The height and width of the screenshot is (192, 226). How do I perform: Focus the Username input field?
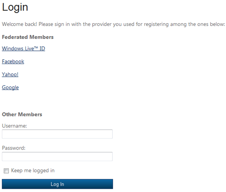pyautogui.click(x=57, y=134)
